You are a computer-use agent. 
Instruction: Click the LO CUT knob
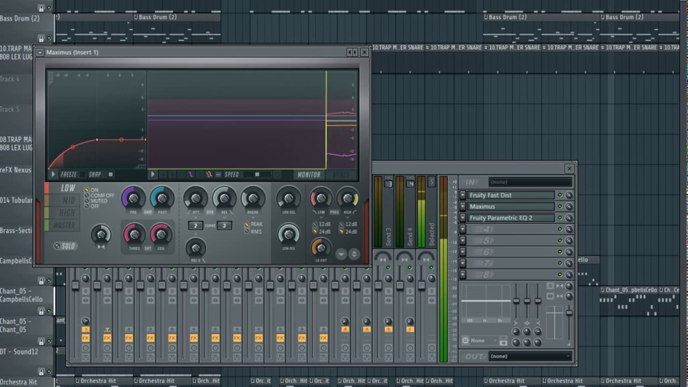320,247
